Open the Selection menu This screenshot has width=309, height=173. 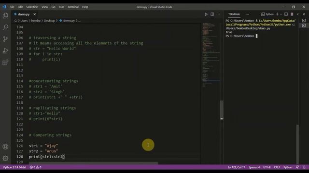(32, 7)
